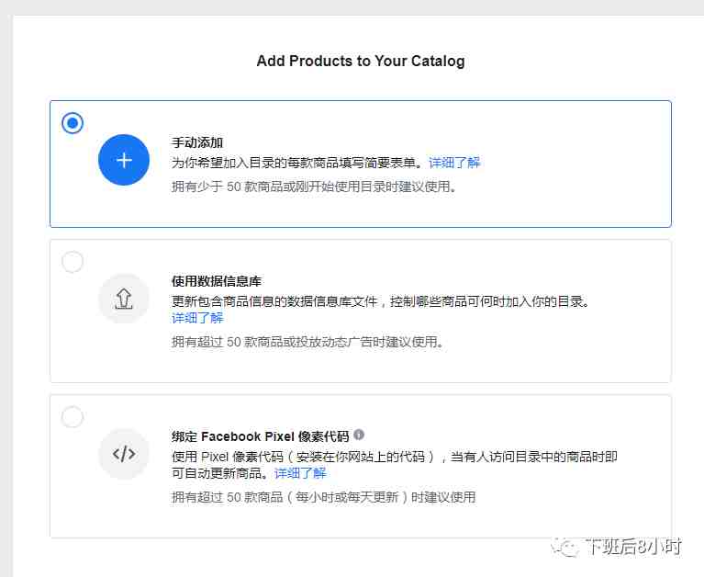This screenshot has height=577, width=704.
Task: Click the manual add description about filling forms
Action: click(296, 163)
